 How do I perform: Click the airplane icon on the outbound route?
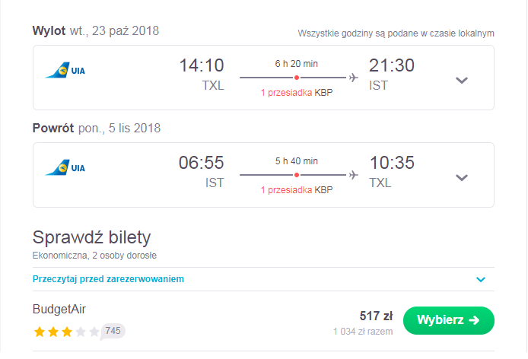pyautogui.click(x=353, y=78)
